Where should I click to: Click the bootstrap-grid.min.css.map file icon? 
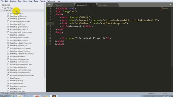point(8,21)
